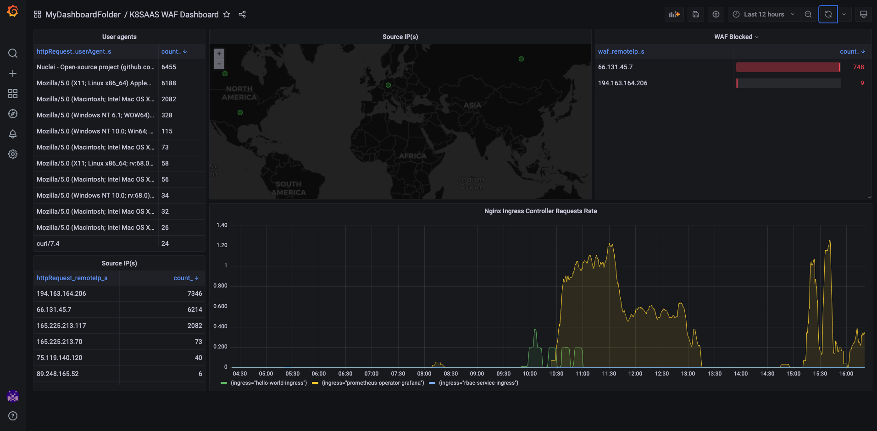This screenshot has width=877, height=431.
Task: Zoom in on the Source IP map
Action: pos(219,54)
